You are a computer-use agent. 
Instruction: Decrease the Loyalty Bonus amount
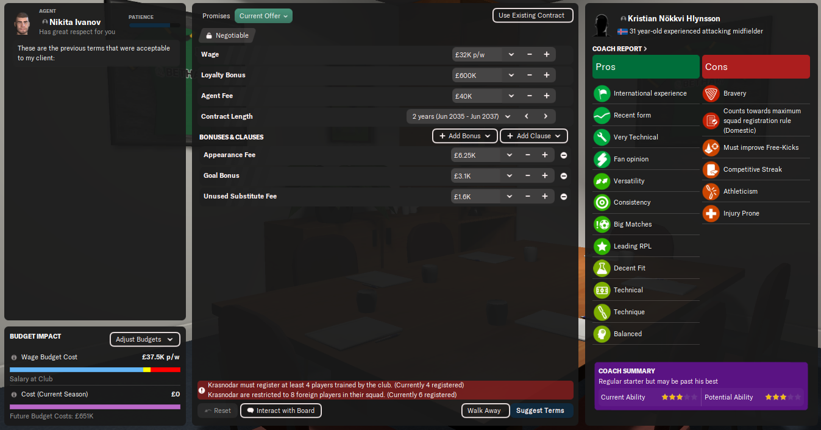(530, 76)
